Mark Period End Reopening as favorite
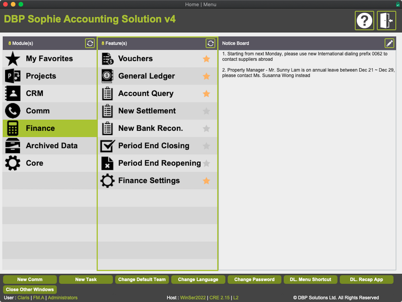Viewport: 402px width, 302px height. click(206, 163)
